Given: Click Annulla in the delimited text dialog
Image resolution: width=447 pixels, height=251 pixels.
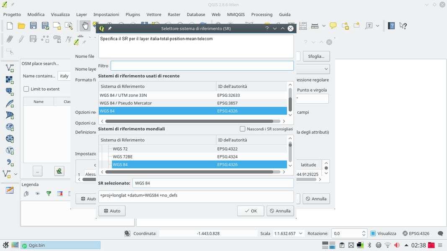Looking at the screenshot, I should (316, 199).
